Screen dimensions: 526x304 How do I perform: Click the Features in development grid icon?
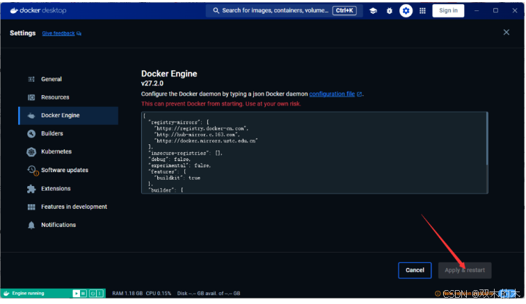31,207
